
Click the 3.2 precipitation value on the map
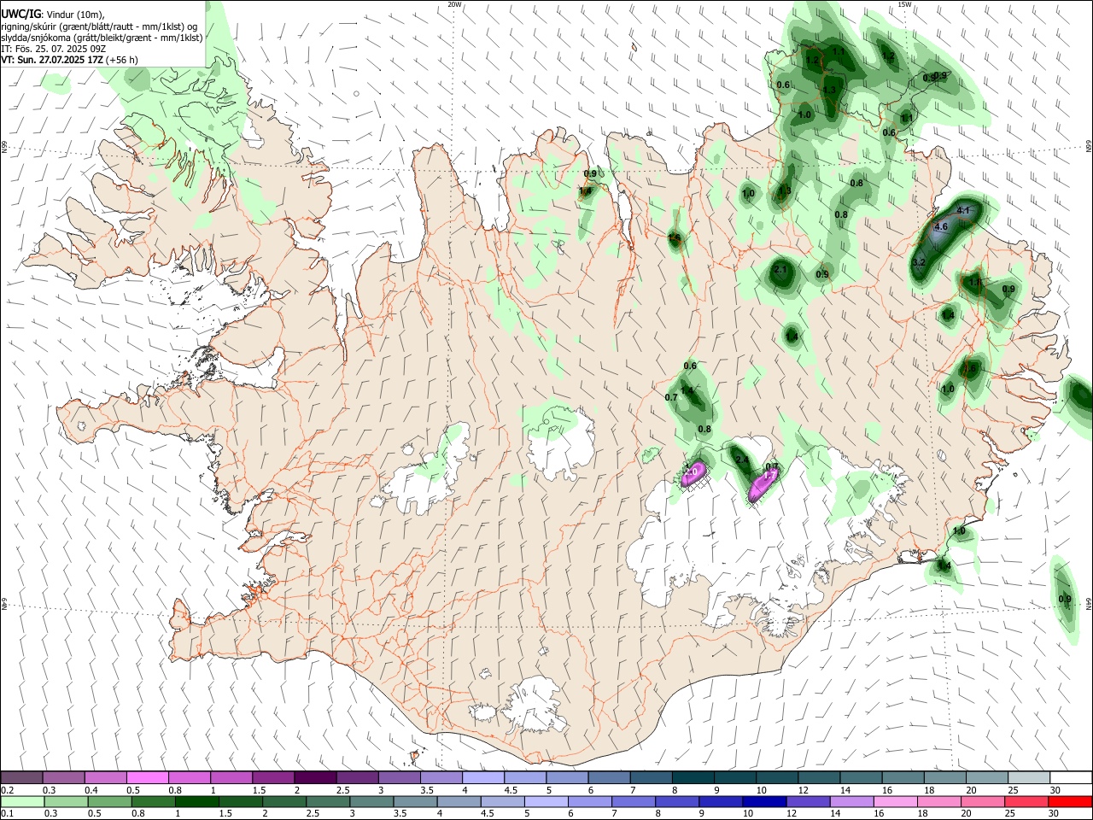click(919, 262)
